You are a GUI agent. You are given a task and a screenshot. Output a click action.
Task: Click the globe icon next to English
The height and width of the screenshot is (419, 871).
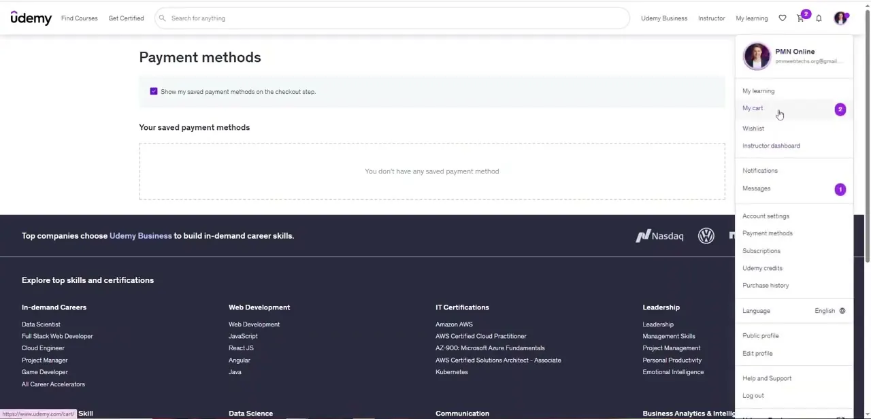[x=842, y=311]
